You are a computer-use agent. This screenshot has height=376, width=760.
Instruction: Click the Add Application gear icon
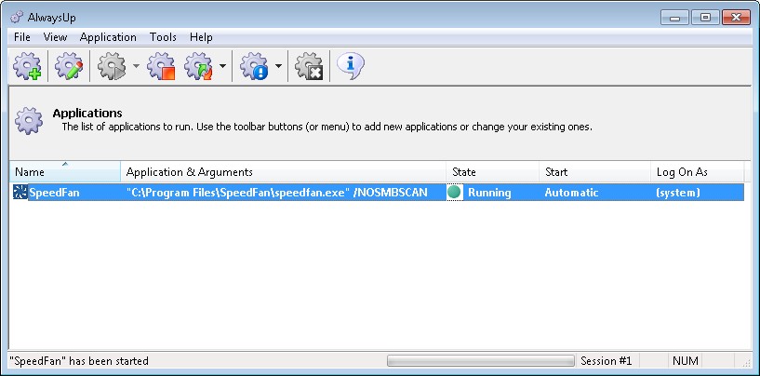pyautogui.click(x=27, y=66)
